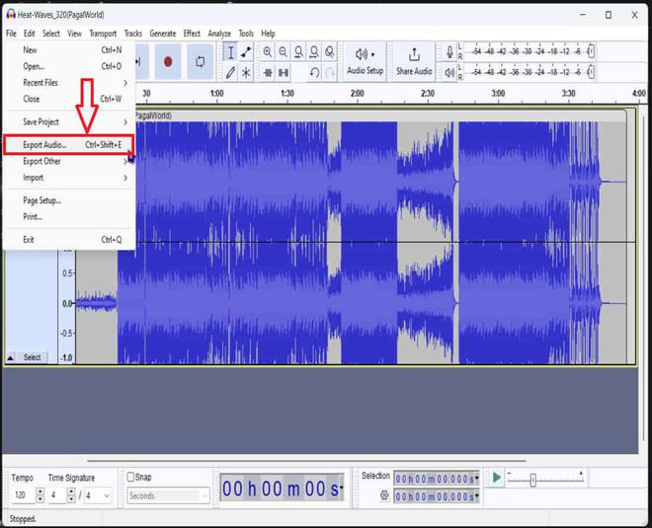This screenshot has width=652, height=528.
Task: Toggle the Loop button
Action: click(x=200, y=61)
